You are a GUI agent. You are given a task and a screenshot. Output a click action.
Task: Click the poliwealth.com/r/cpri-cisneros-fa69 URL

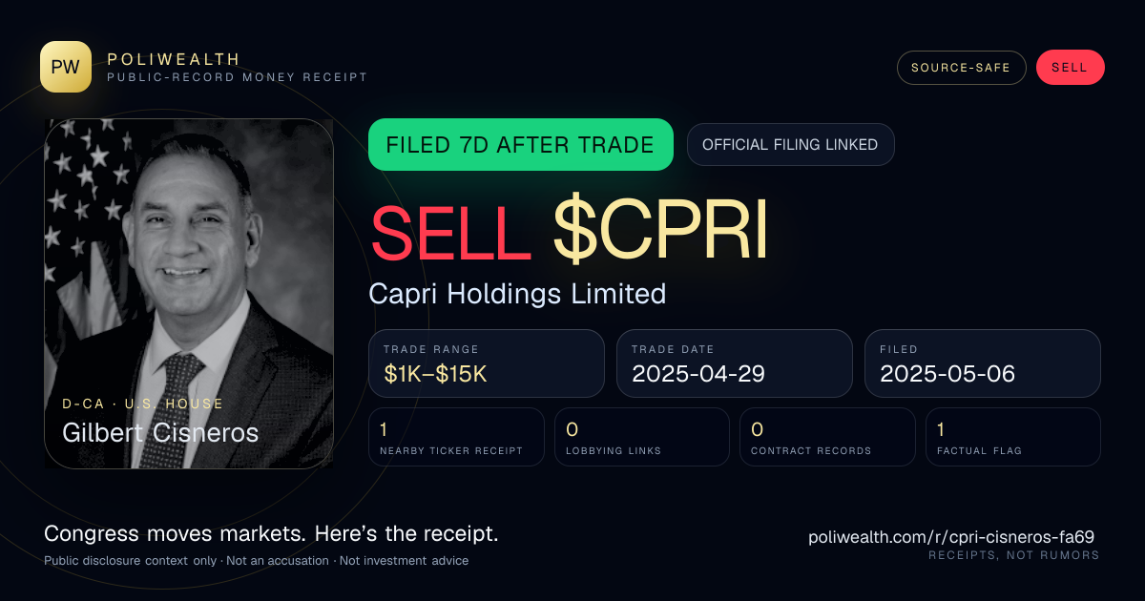pos(951,537)
